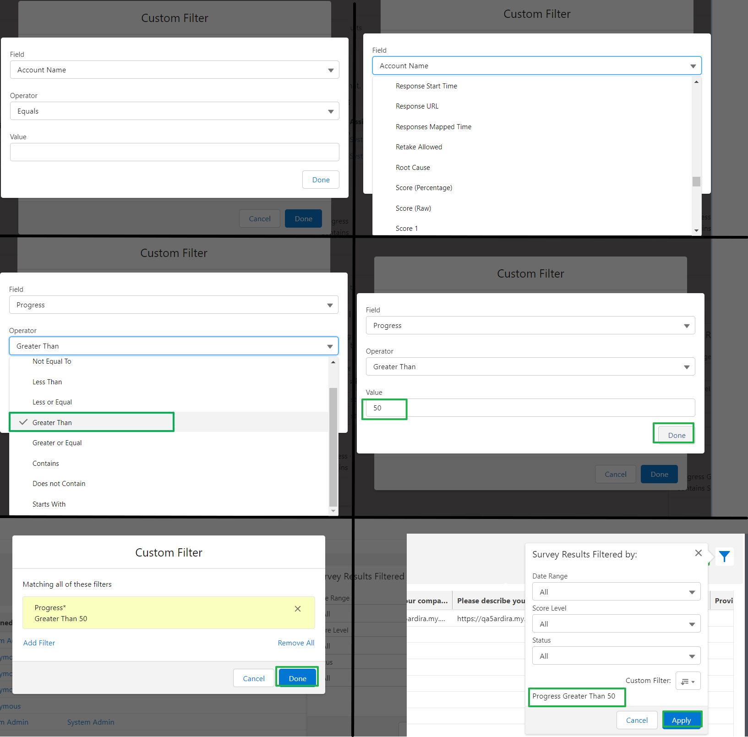Click the blue filter funnel icon

(724, 557)
